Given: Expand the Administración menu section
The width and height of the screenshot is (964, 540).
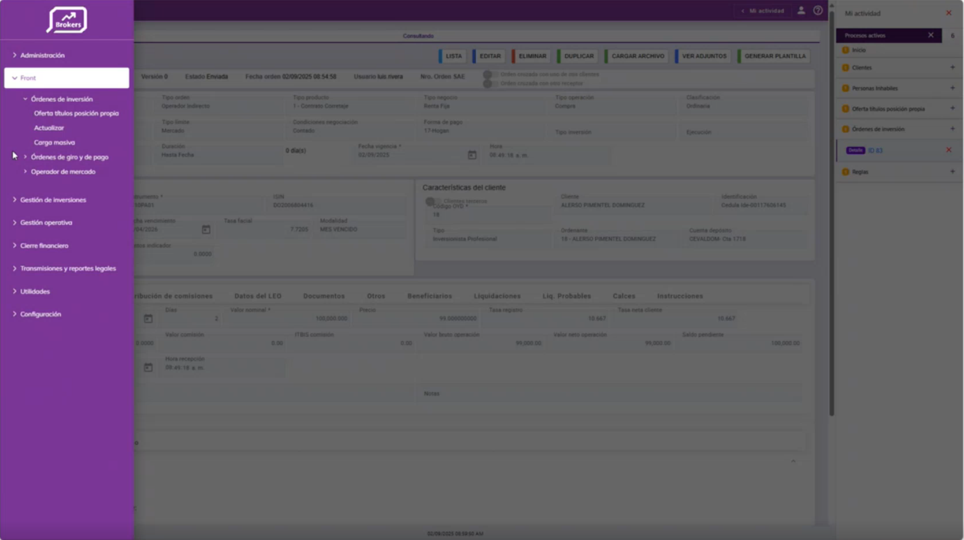Looking at the screenshot, I should click(x=42, y=55).
